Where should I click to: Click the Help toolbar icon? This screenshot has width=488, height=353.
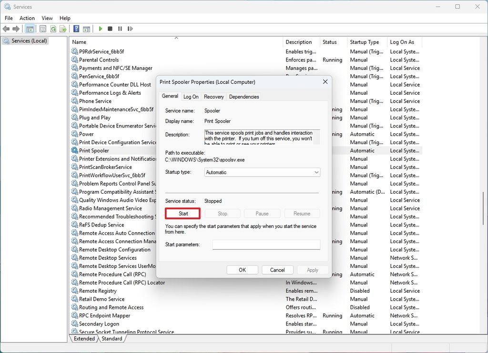coord(75,29)
